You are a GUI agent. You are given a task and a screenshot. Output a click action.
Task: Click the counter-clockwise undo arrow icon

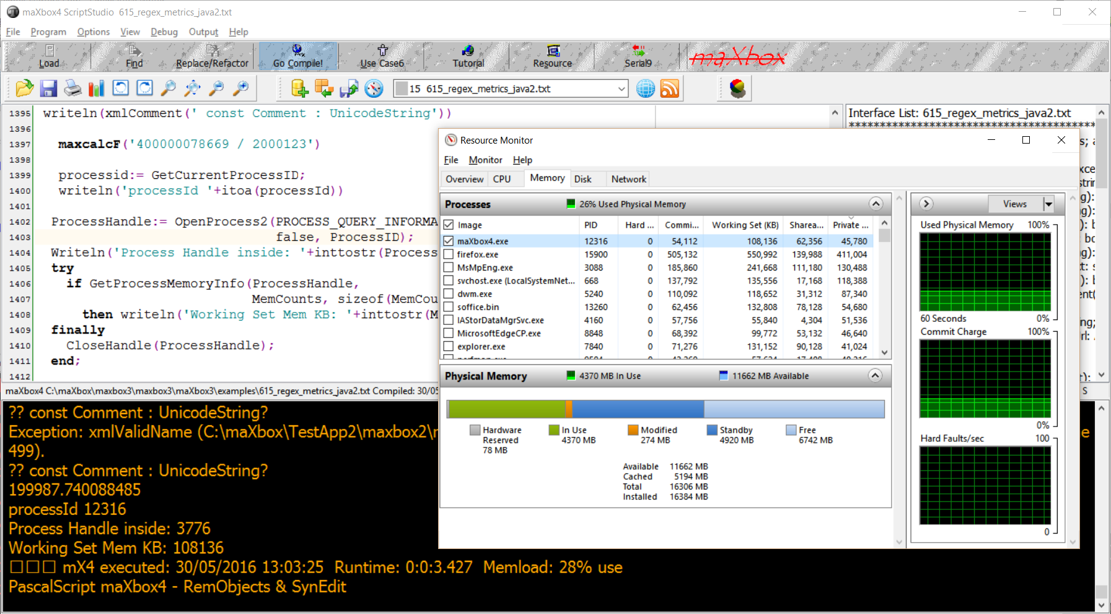(x=121, y=89)
